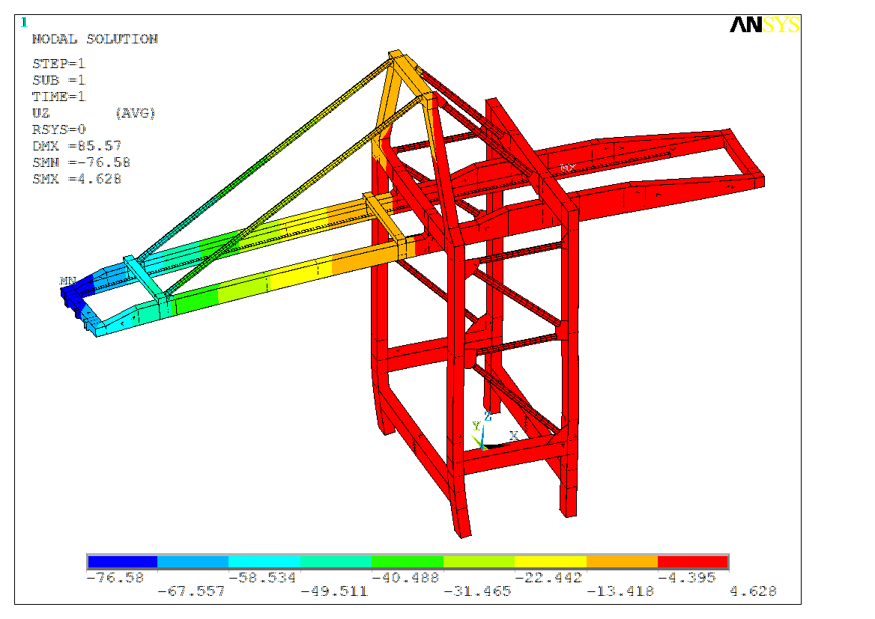875x619 pixels.
Task: Select the orange legend color band
Action: [x=623, y=561]
